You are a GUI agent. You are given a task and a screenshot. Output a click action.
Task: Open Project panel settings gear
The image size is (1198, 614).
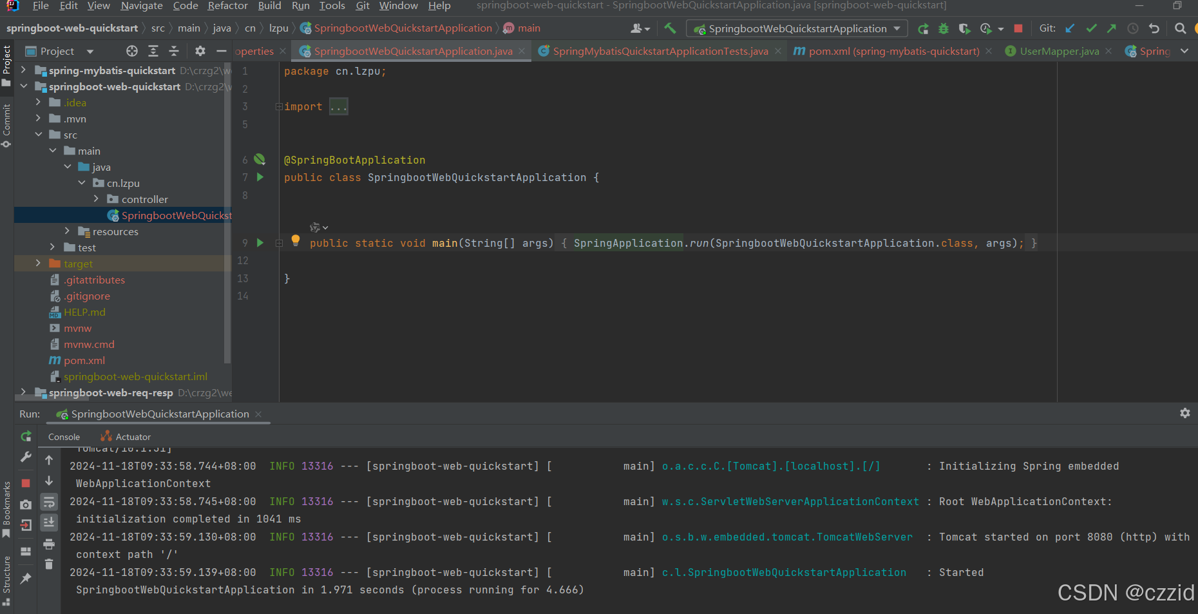[200, 51]
